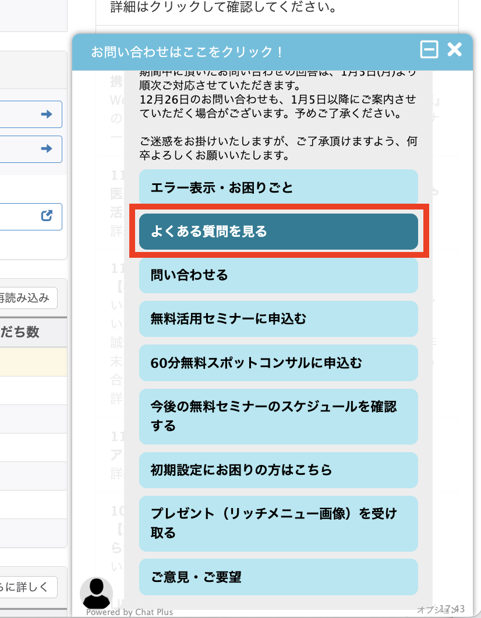
Task: Close the chat widget with X icon
Action: click(x=454, y=50)
